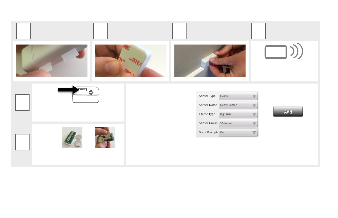The width and height of the screenshot is (338, 218).
Task: Click the empty step box above wall photo
Action: coord(179,31)
